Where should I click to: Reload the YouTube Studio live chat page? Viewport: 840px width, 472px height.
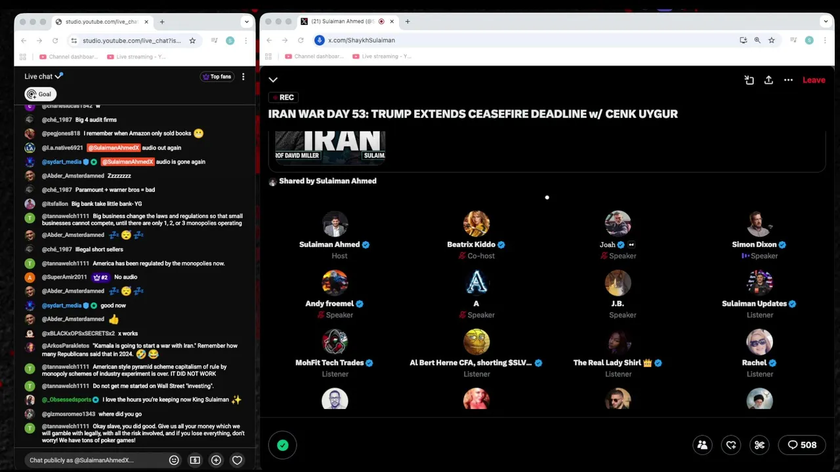coord(55,41)
